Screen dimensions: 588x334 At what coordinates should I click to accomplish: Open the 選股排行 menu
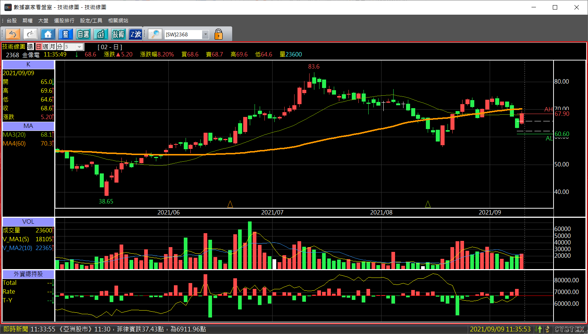tap(64, 21)
